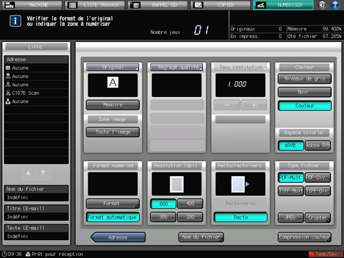This screenshot has height=258, width=344.
Task: Set resolution to 600 dpi
Action: click(163, 203)
